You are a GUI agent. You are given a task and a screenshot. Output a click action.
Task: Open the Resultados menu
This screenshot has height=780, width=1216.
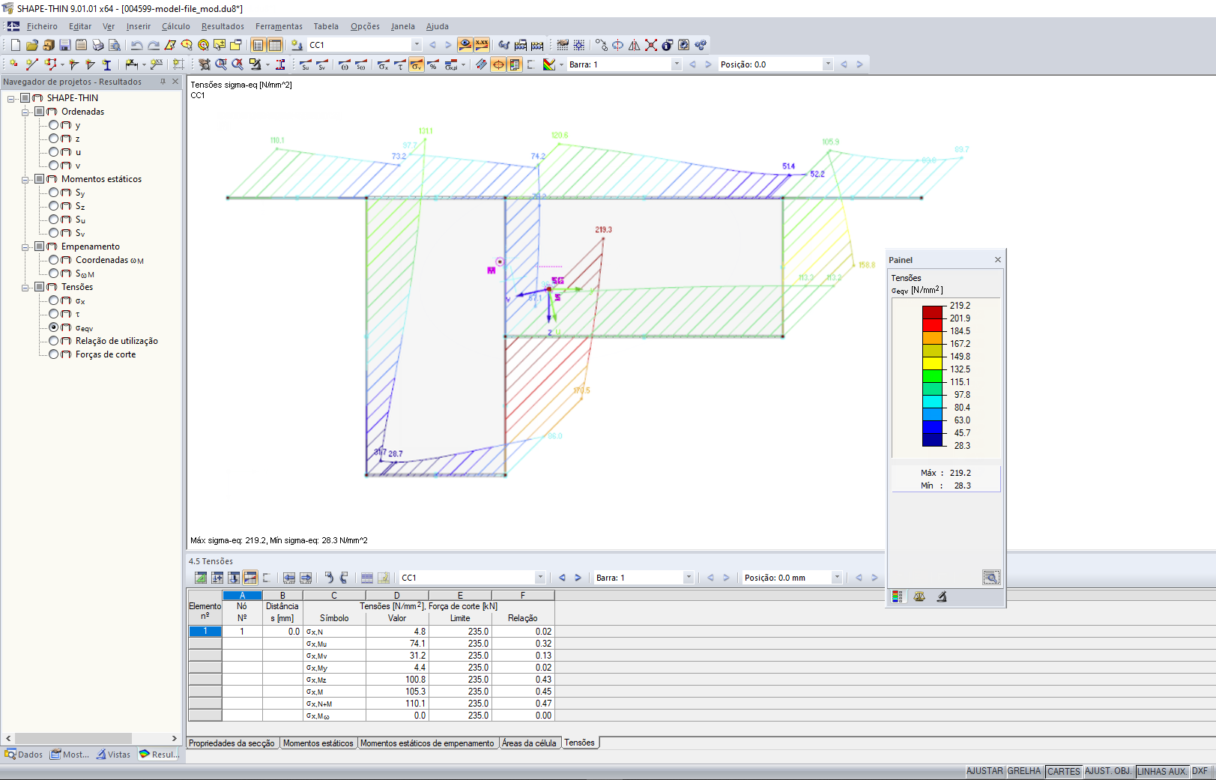pyautogui.click(x=223, y=26)
